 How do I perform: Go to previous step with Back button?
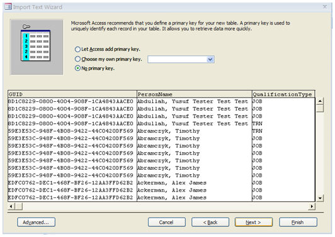point(210,223)
